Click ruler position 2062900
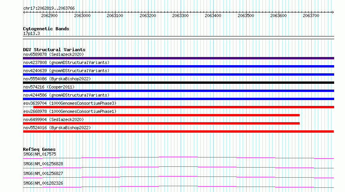This screenshot has width=345, height=192. click(x=49, y=16)
